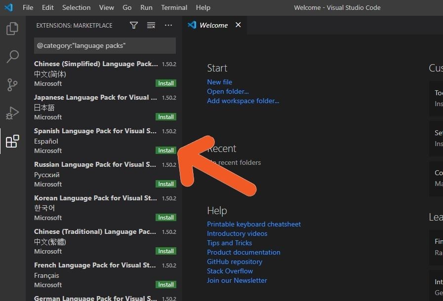
Task: Select German Language Pack entry title
Action: [95, 298]
